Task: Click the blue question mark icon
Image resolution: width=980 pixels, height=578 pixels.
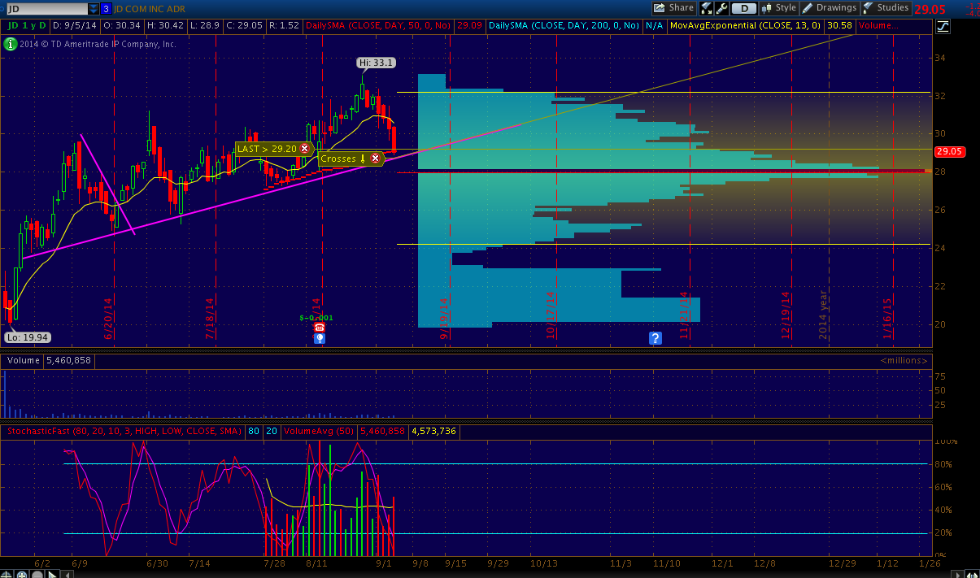Action: coord(656,338)
